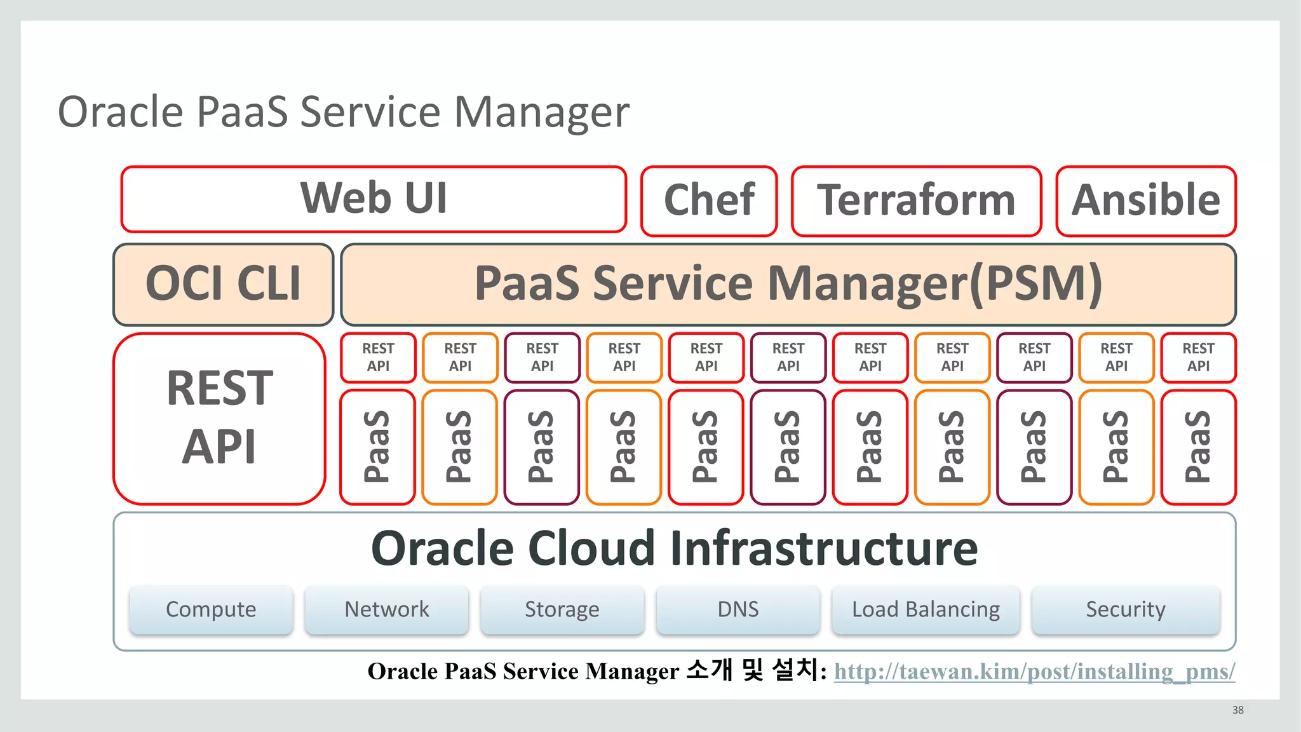Open the taewan.kim installing_pms hyperlink
The height and width of the screenshot is (732, 1301).
click(1034, 671)
